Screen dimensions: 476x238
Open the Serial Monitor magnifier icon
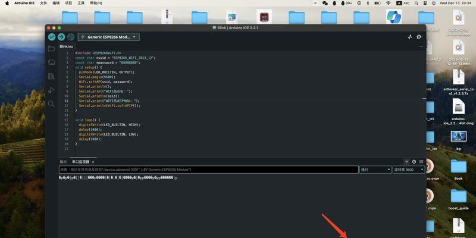[x=419, y=37]
